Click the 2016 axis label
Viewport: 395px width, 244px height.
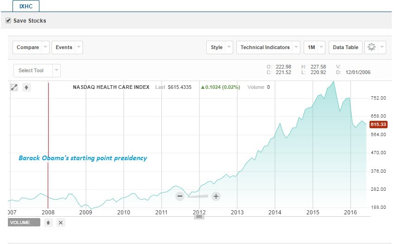pyautogui.click(x=350, y=213)
